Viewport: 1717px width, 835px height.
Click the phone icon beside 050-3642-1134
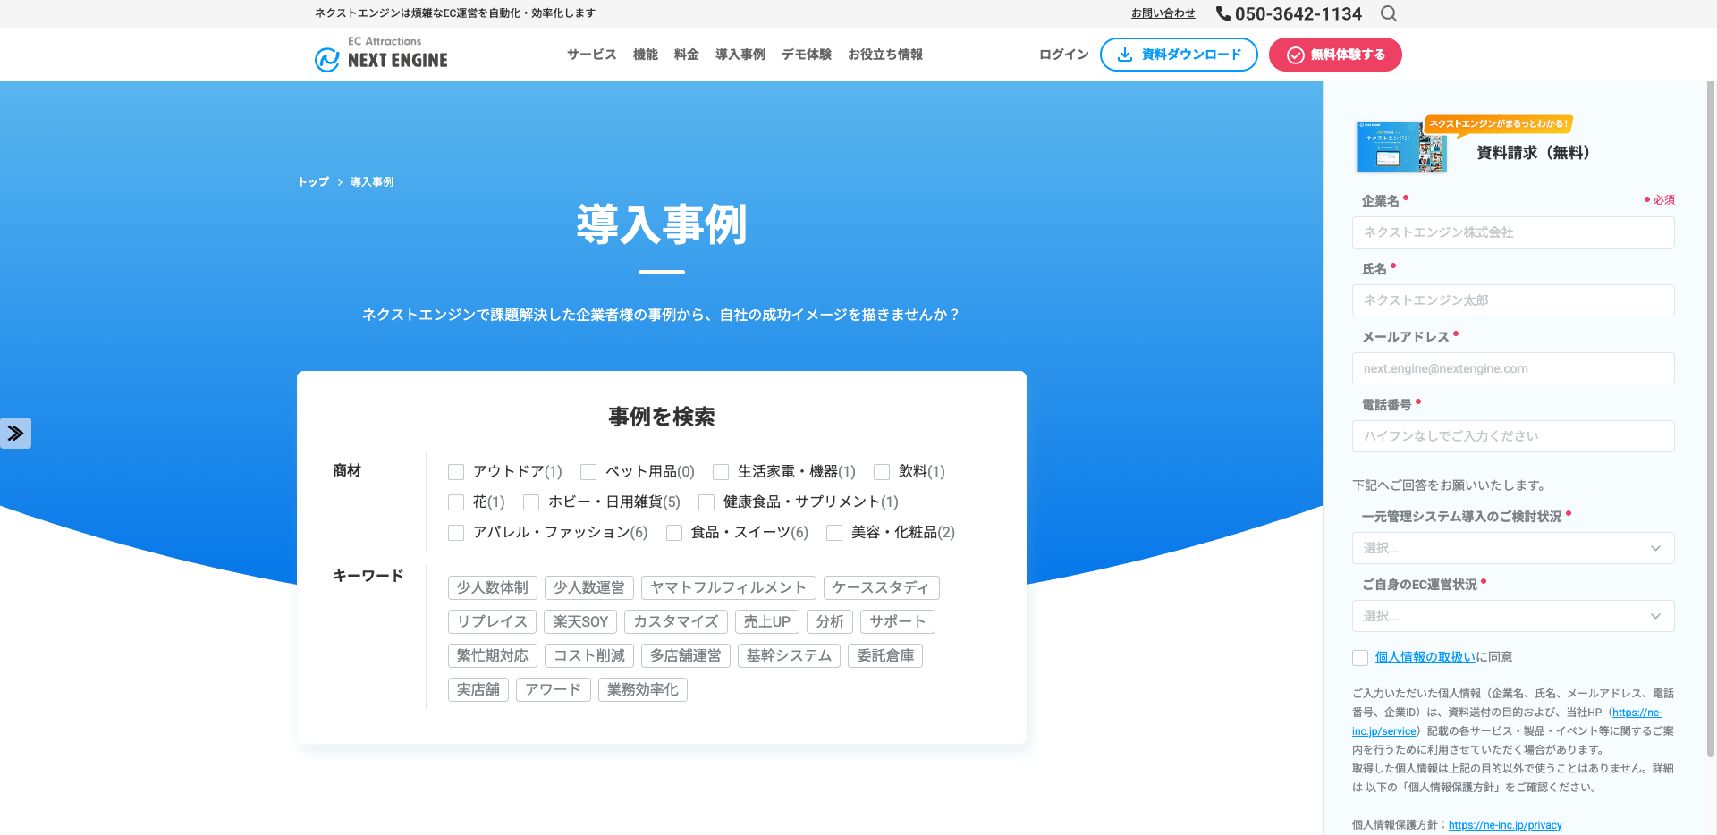(1222, 13)
